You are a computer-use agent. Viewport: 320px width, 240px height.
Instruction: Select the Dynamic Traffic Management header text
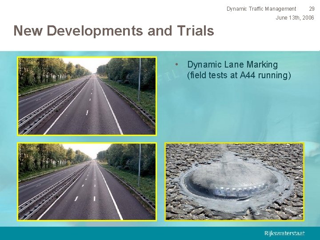(261, 9)
